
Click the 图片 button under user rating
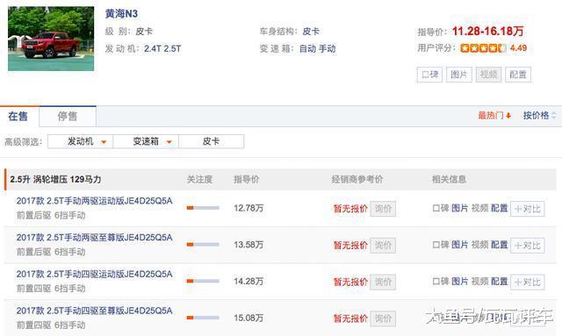click(x=458, y=75)
